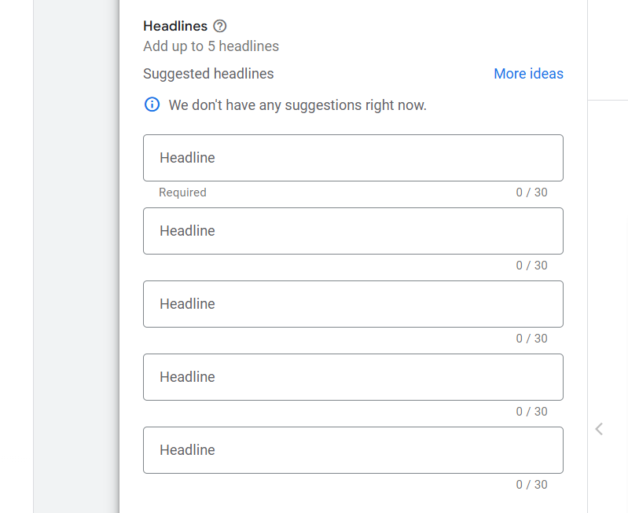Click the blue info icon beside suggestions message

(152, 104)
